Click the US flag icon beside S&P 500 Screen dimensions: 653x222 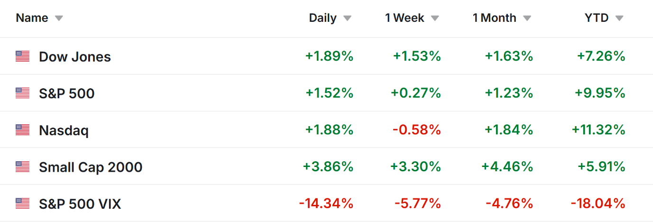point(22,93)
